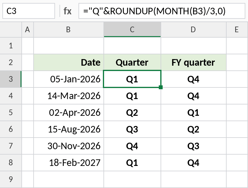
Task: Select row 9 header
Action: [x=11, y=179]
